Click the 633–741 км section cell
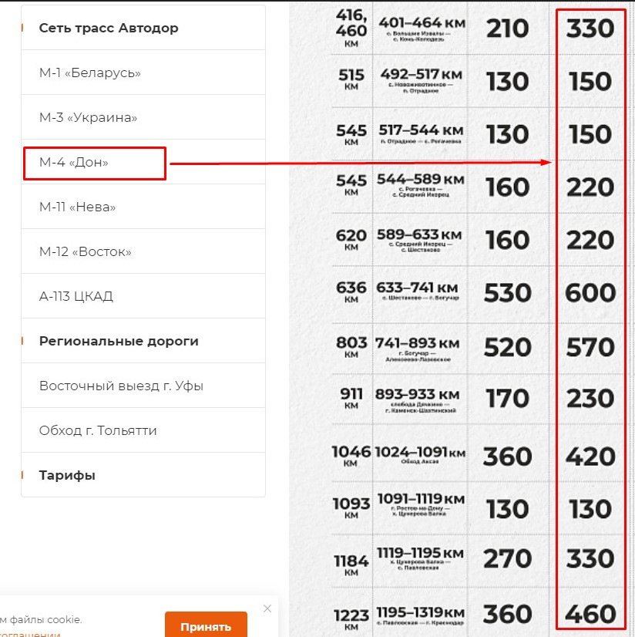 point(419,293)
